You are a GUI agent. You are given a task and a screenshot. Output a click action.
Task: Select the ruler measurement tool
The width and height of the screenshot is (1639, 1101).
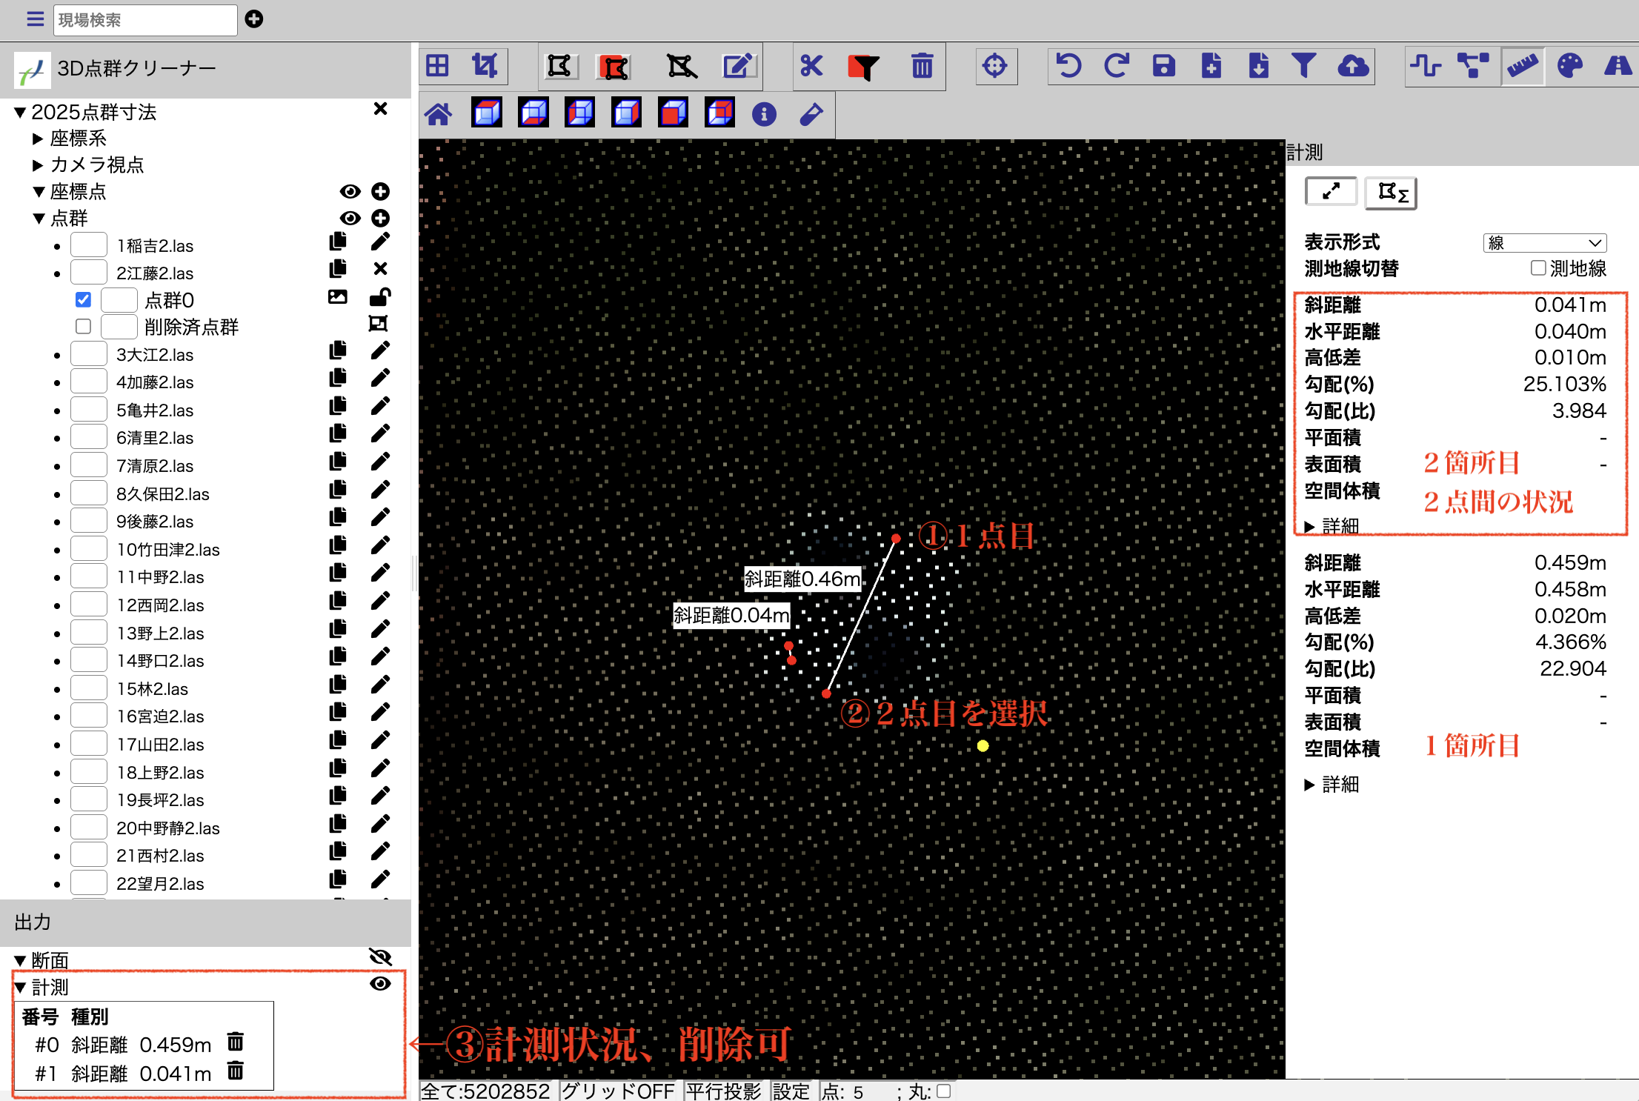click(x=1523, y=66)
